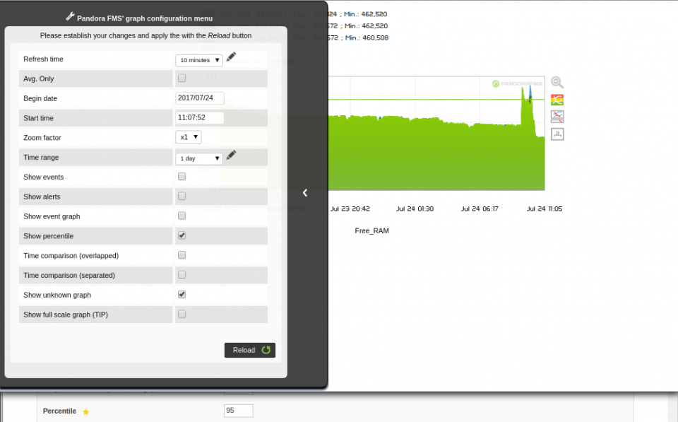This screenshot has width=678, height=422.
Task: Click the Show percentile label
Action: coord(49,236)
